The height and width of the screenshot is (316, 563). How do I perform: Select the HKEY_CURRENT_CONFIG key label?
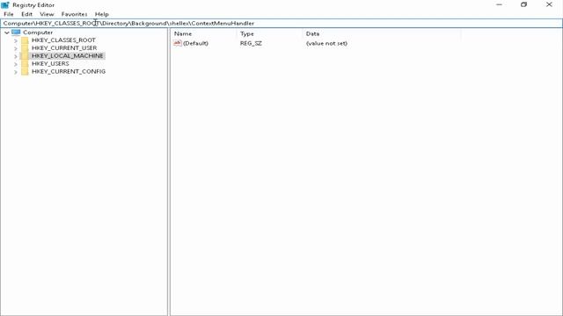69,72
